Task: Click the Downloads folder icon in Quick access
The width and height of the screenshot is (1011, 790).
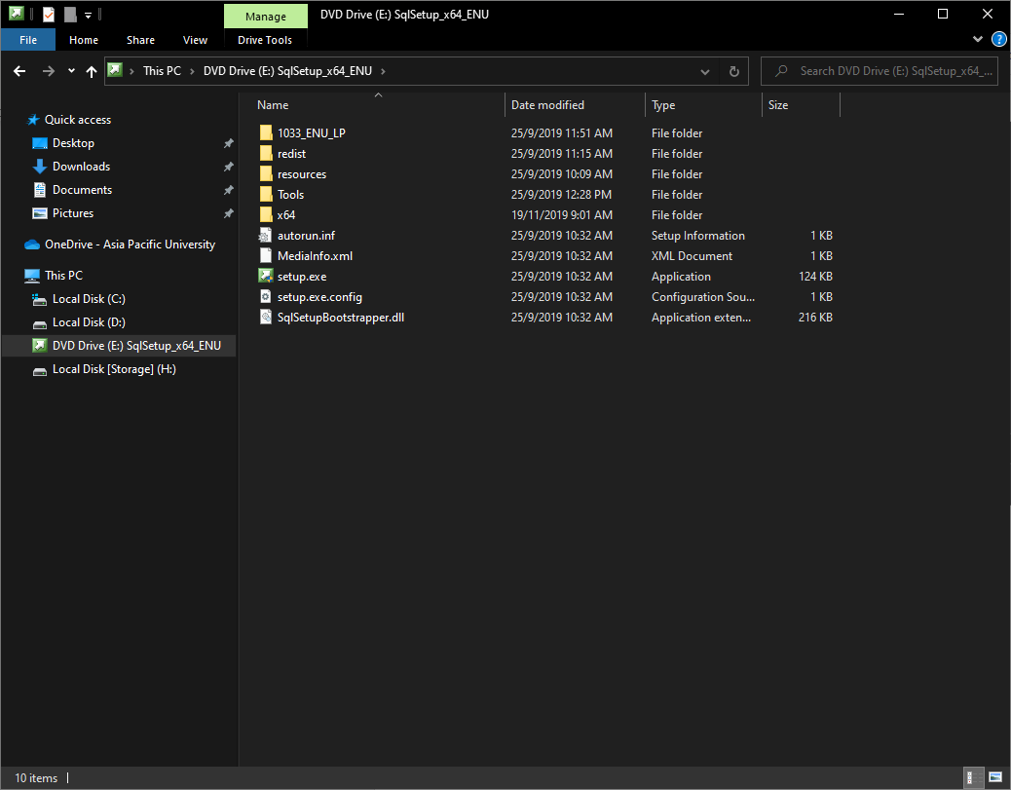Action: tap(40, 167)
